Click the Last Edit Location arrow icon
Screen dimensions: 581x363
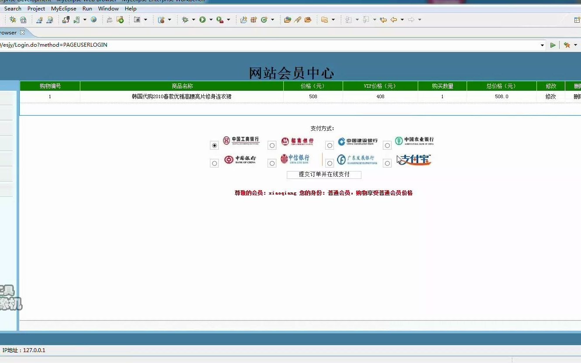(x=383, y=20)
